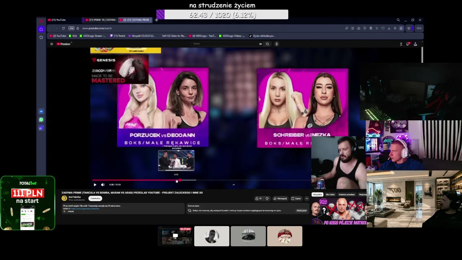Open the NEEXcsgo Videos bookmark

[232, 36]
